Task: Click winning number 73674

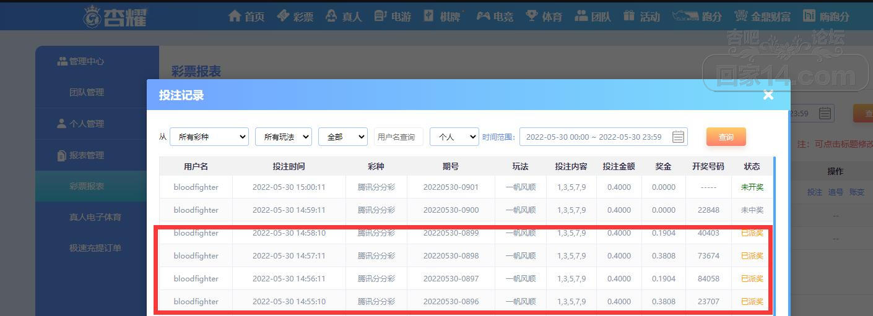Action: pyautogui.click(x=708, y=255)
